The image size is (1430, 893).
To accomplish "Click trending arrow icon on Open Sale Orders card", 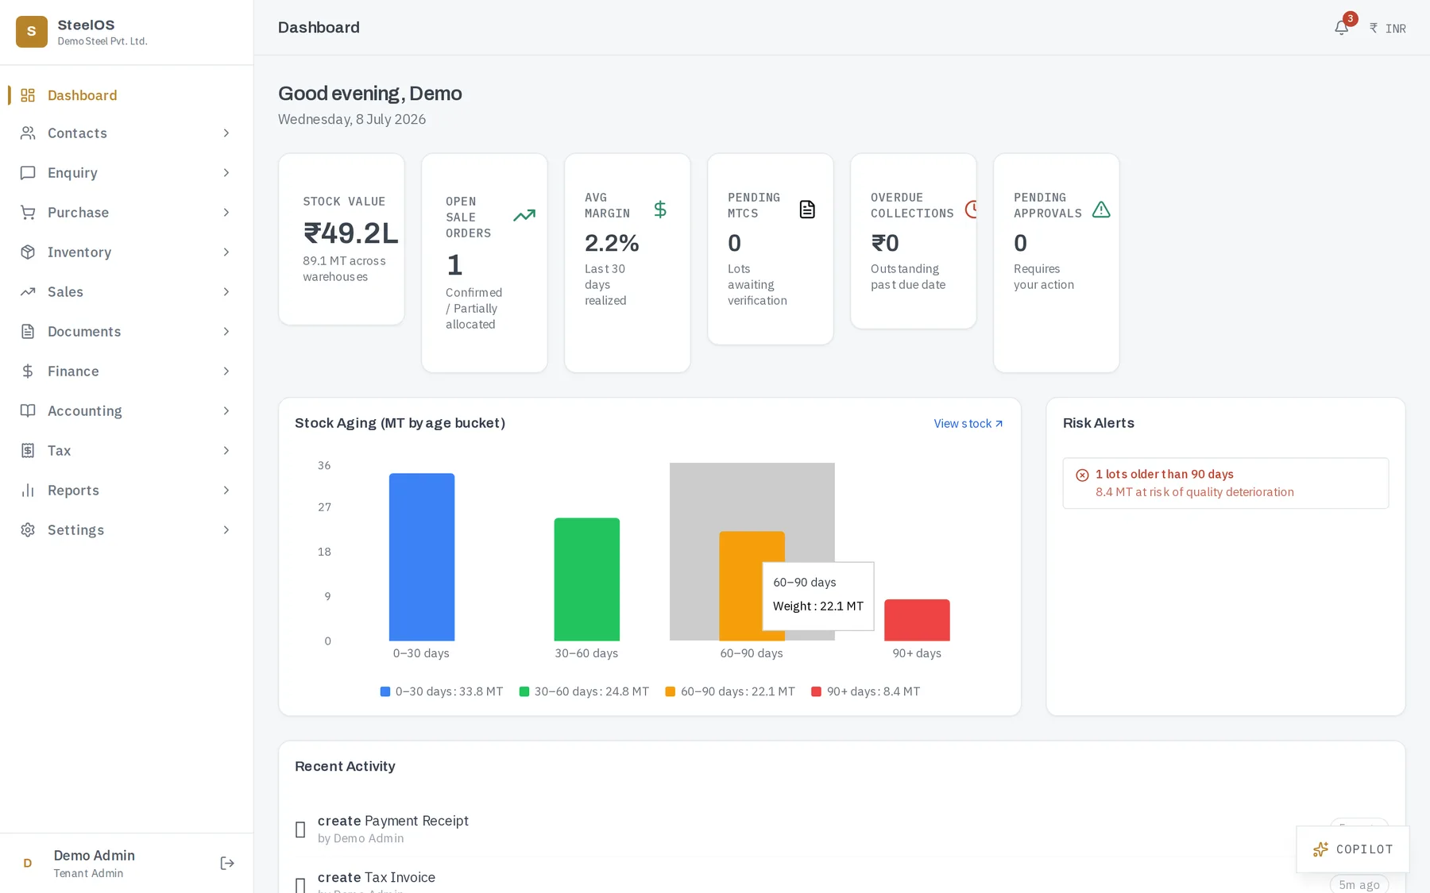I will click(524, 215).
